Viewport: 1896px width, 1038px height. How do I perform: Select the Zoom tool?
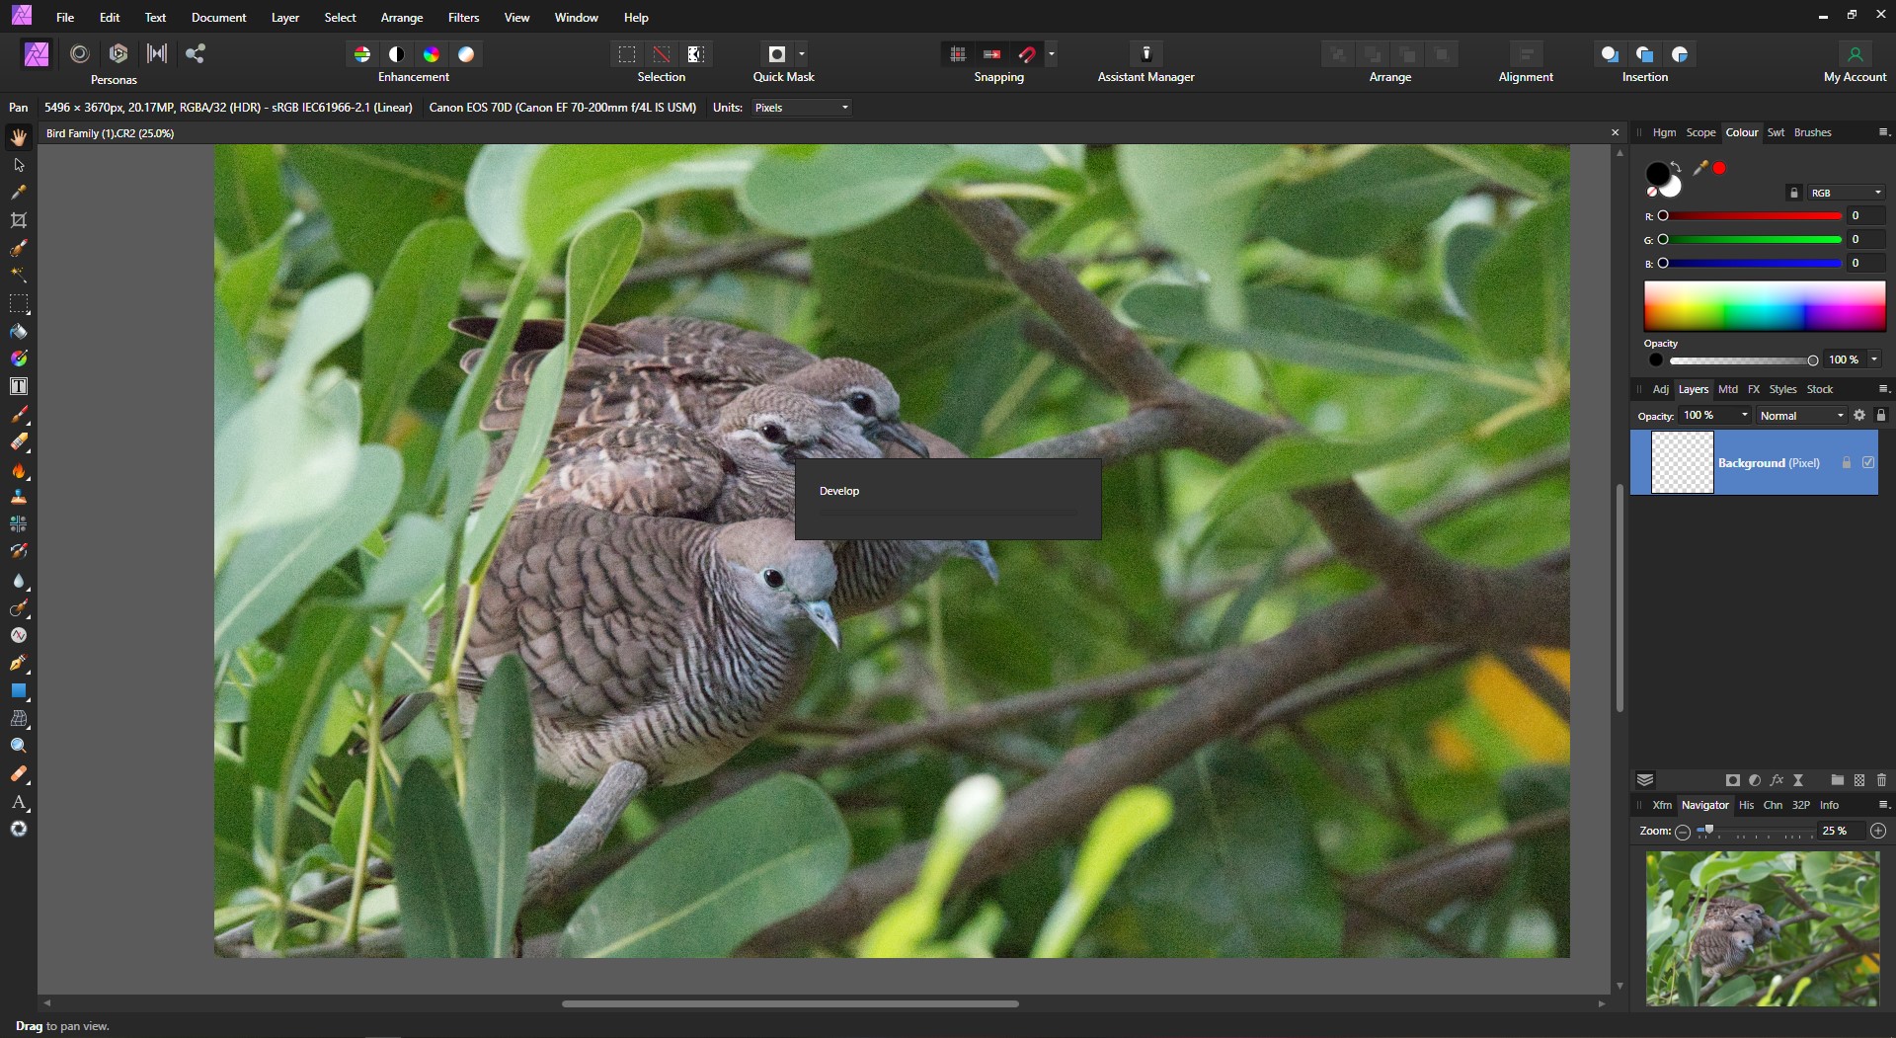[x=19, y=745]
